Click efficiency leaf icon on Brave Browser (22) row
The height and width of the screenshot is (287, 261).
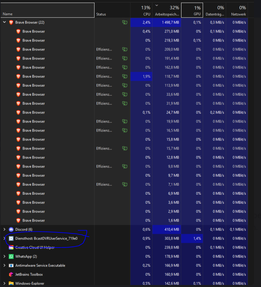(125, 22)
